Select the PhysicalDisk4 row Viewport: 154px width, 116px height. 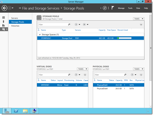coord(119,89)
